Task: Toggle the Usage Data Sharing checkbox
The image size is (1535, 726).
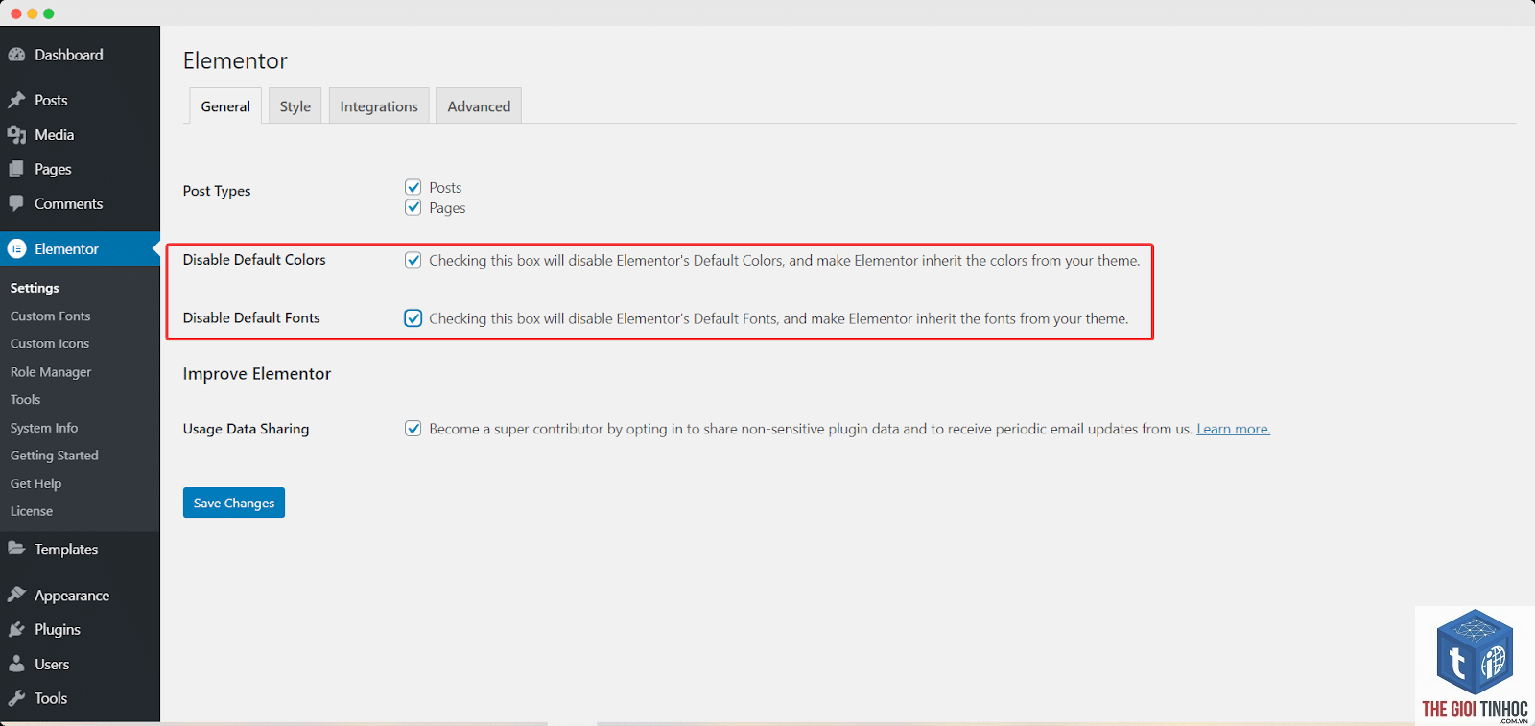Action: coord(413,429)
